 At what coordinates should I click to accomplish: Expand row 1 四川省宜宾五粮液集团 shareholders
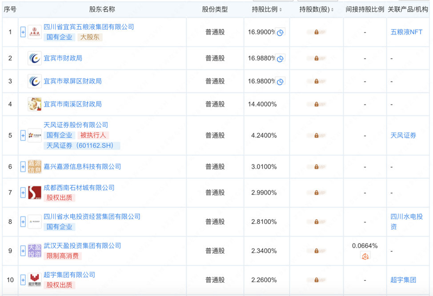(x=23, y=32)
